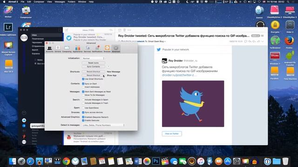Viewport: 298px width, 167px height.
Task: Select the Advanced preferences tab
Action: tap(116, 49)
